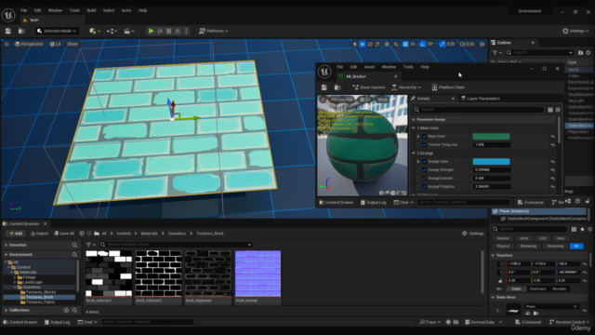Uncheck the Grunge Color parameter checkbox
Image resolution: width=595 pixels, height=335 pixels.
point(424,161)
